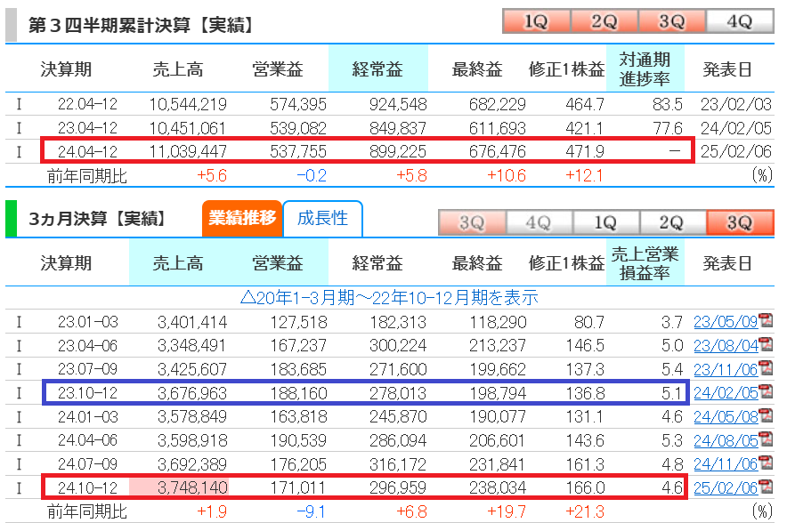Open the 23/05/09 announcement link

point(726,322)
